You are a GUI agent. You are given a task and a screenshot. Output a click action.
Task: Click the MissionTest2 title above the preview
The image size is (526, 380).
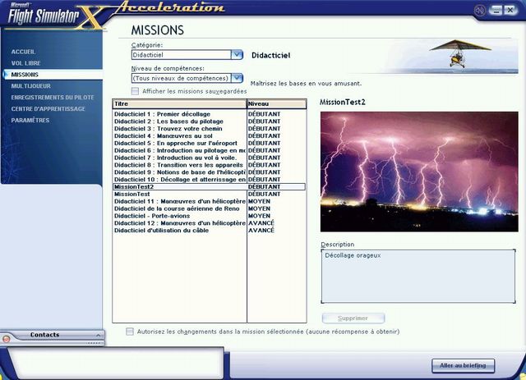tap(343, 103)
